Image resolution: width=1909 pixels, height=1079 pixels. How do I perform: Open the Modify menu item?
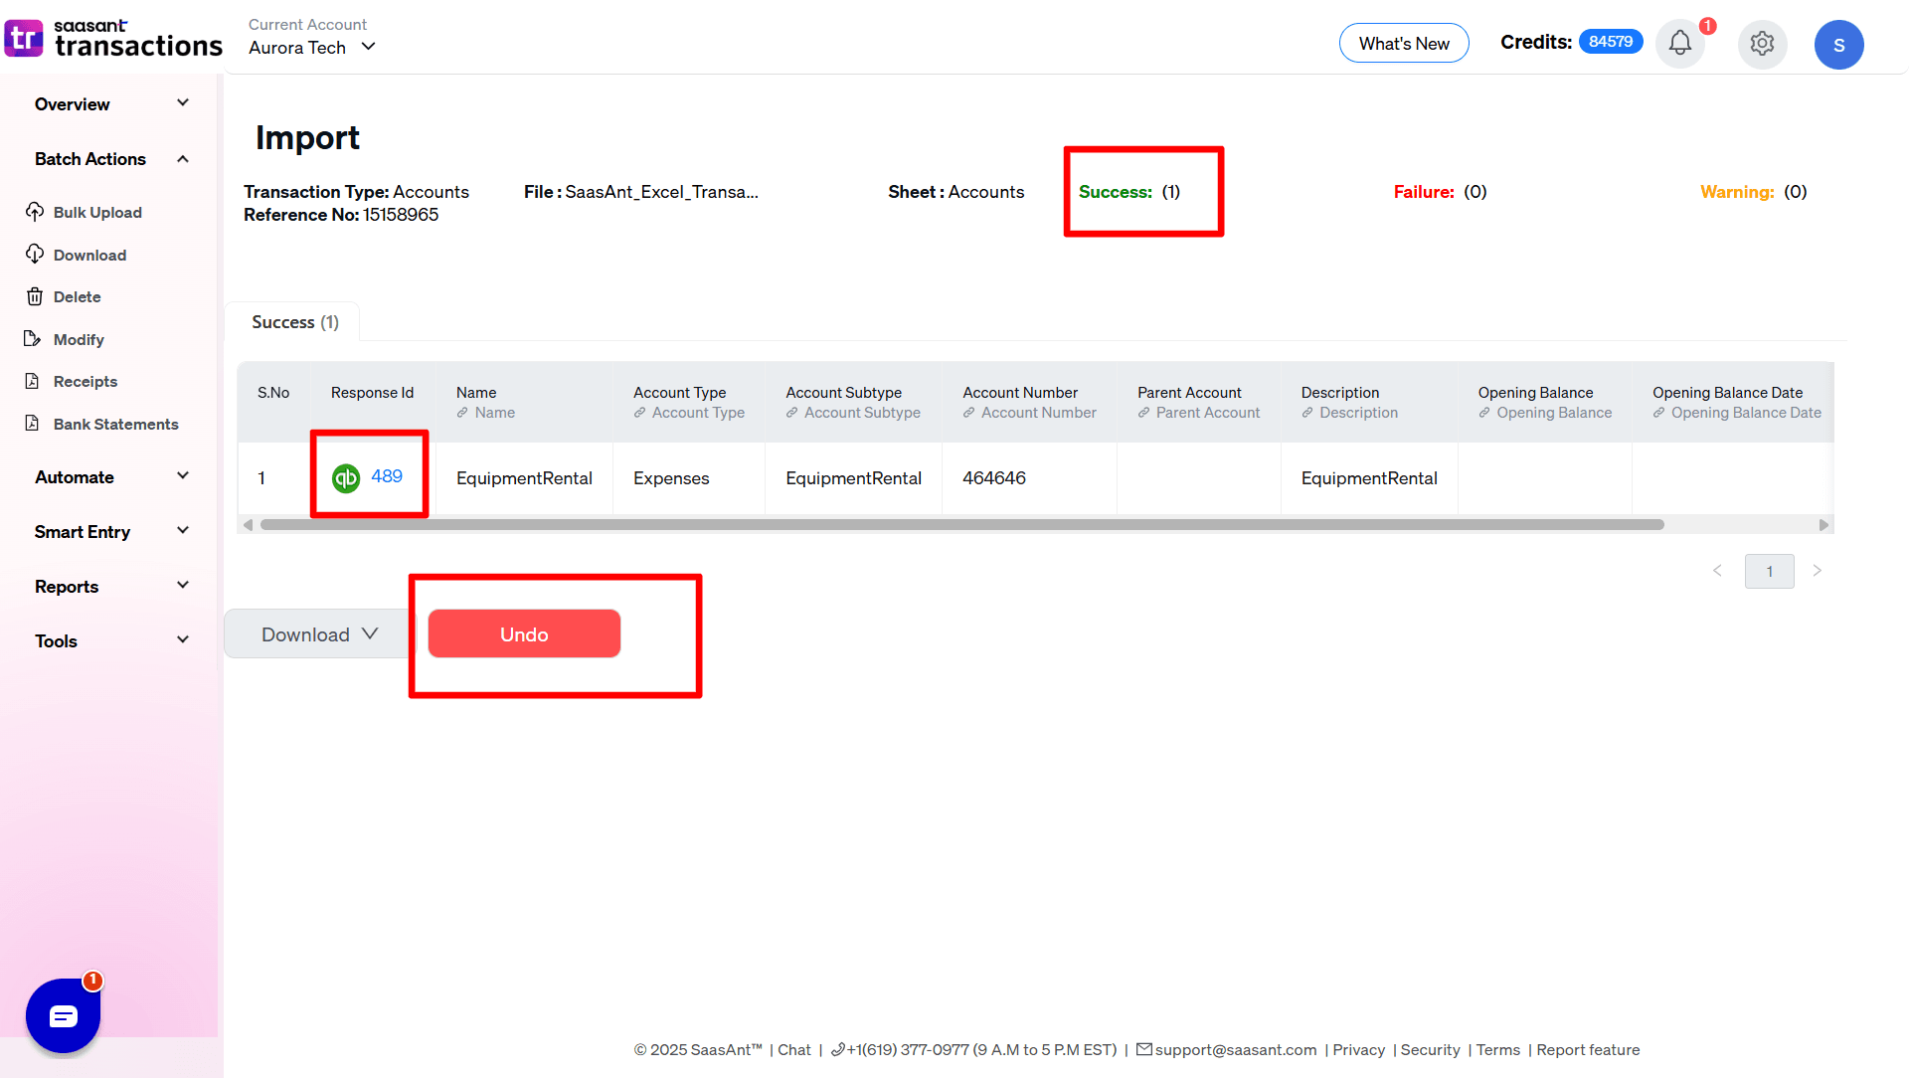coord(79,340)
